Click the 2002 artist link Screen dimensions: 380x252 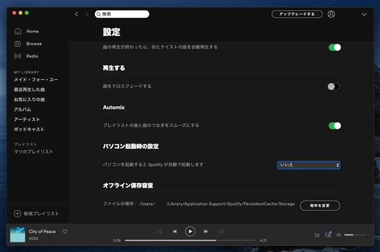point(34,239)
